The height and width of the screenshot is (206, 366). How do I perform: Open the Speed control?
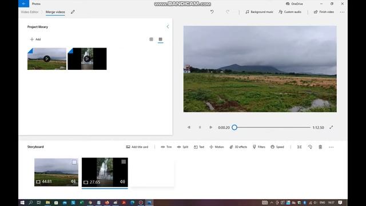pyautogui.click(x=277, y=147)
